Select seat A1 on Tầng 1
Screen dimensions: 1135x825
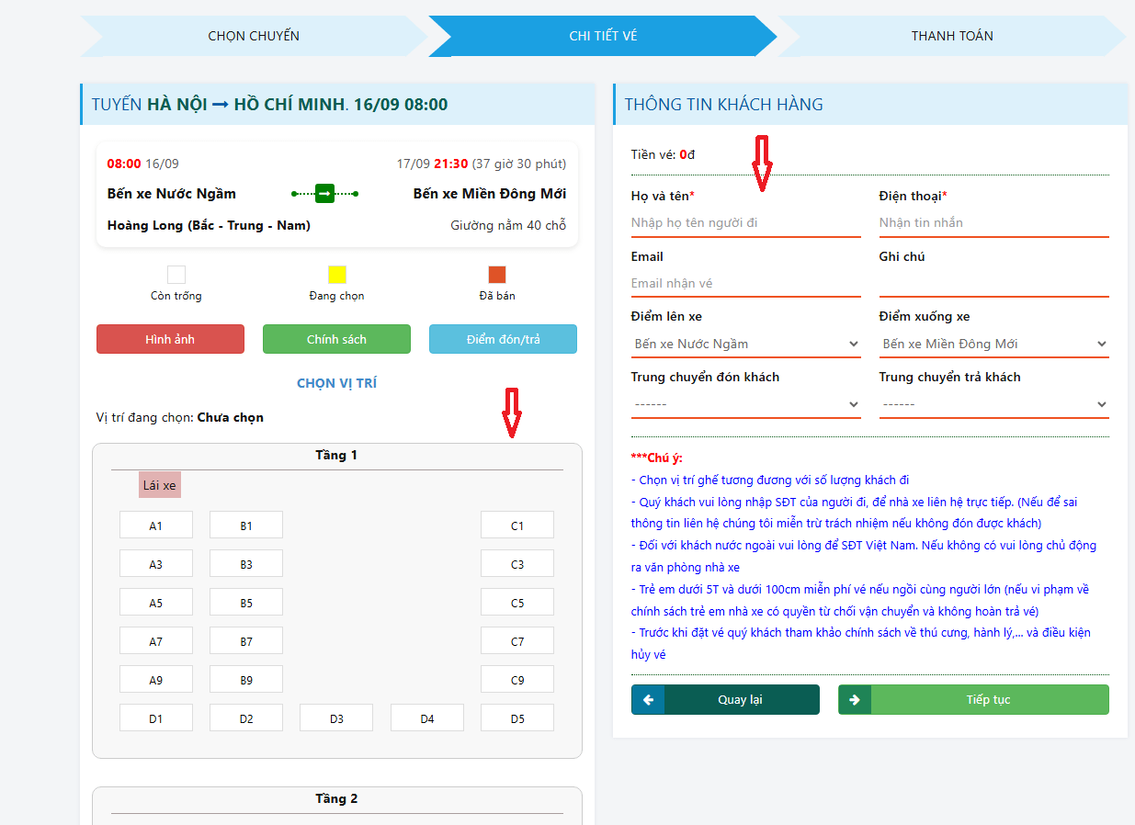point(156,526)
